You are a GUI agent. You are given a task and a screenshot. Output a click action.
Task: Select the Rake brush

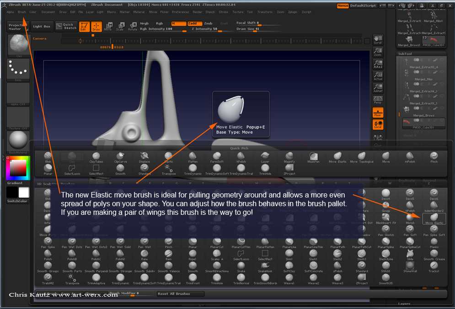point(144,255)
